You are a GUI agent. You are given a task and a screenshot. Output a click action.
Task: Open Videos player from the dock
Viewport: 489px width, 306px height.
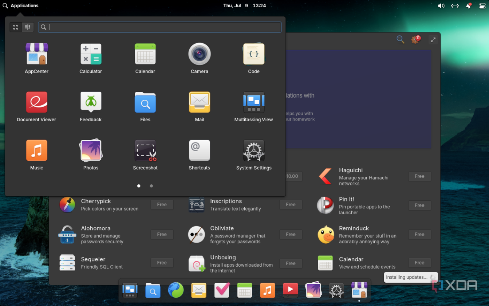291,290
